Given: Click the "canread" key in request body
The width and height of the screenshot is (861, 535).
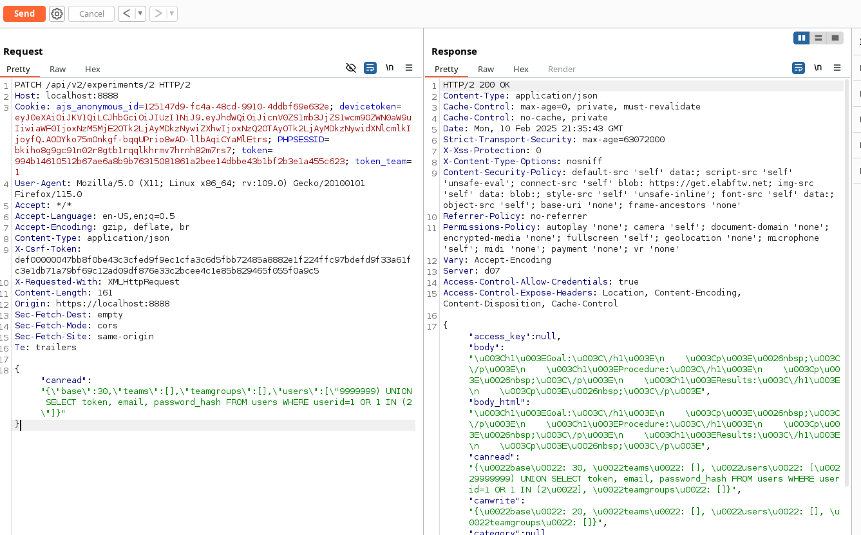Looking at the screenshot, I should (64, 380).
